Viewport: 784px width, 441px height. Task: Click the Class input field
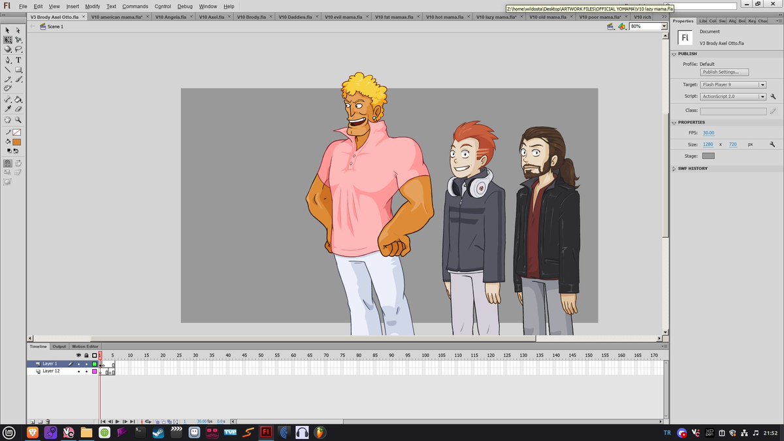tap(733, 111)
